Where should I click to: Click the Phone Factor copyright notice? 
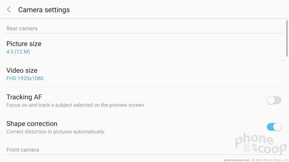pos(270,160)
